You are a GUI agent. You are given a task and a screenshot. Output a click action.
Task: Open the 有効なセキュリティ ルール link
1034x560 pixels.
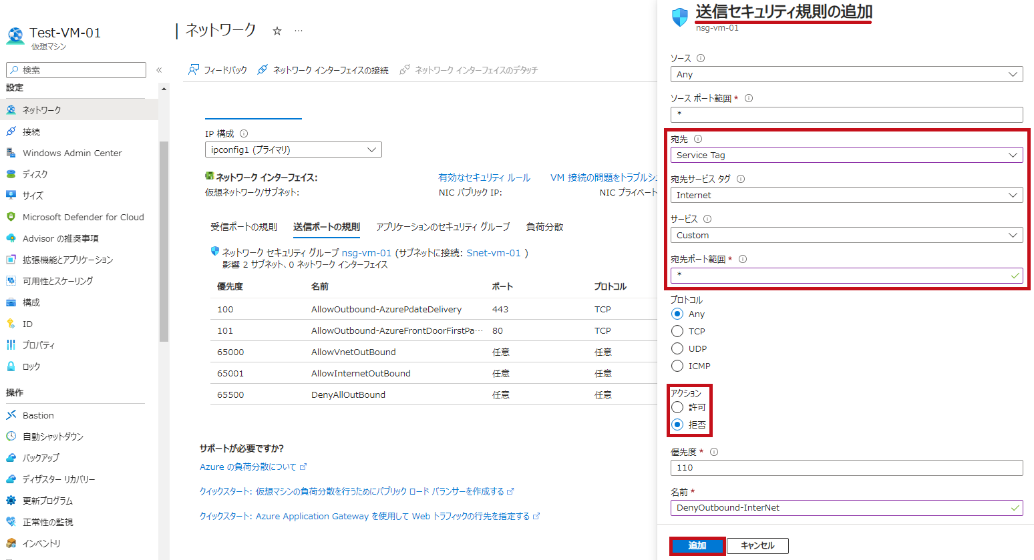click(484, 178)
